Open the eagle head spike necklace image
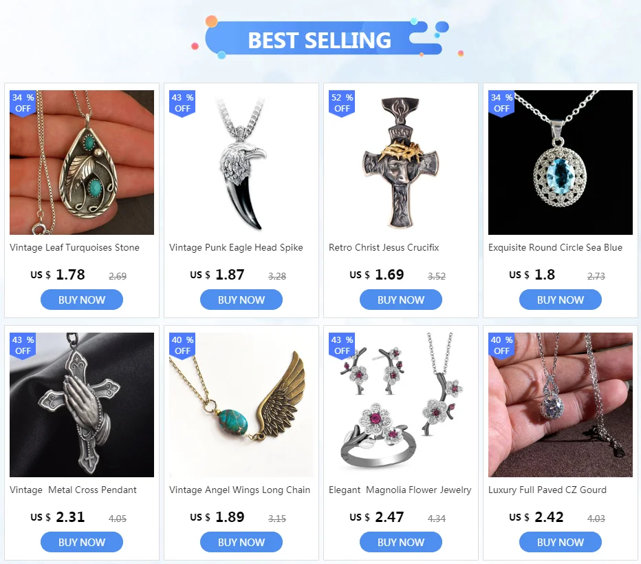 tap(241, 163)
